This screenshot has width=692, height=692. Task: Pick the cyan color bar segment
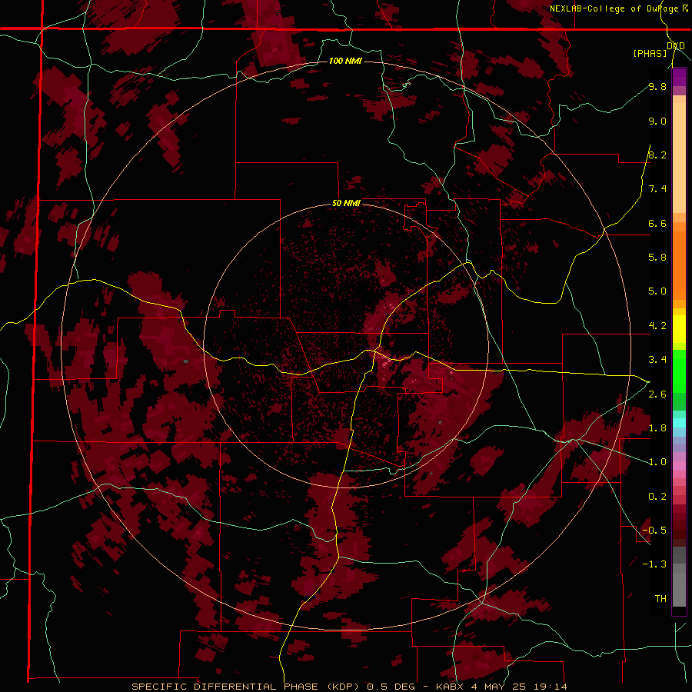pyautogui.click(x=679, y=423)
